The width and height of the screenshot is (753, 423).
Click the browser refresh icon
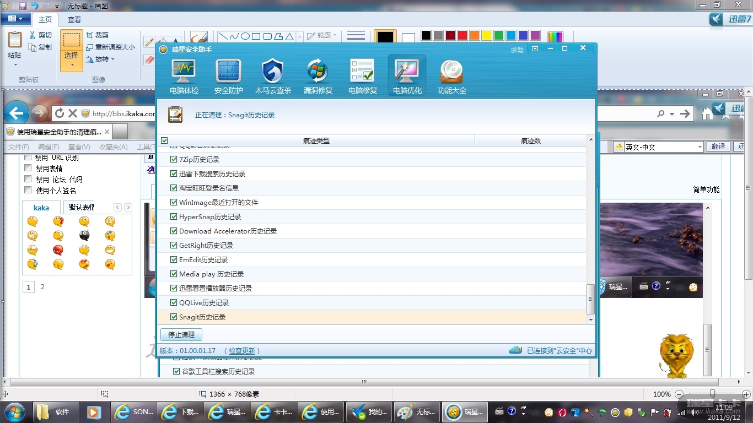pyautogui.click(x=60, y=113)
